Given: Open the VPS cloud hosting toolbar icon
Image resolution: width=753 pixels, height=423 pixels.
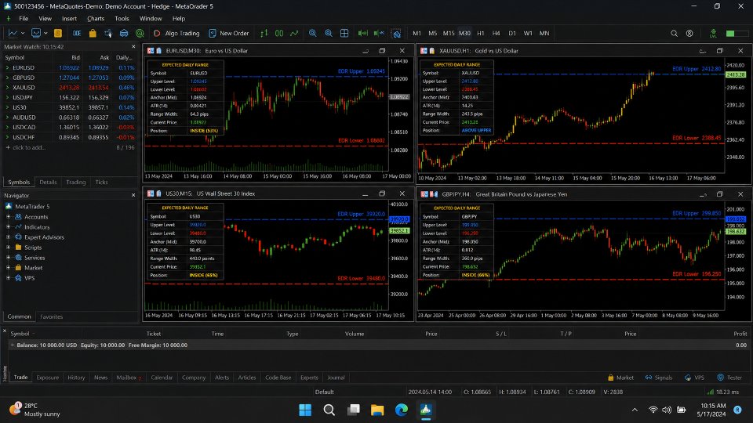Looking at the screenshot, I should (124, 33).
